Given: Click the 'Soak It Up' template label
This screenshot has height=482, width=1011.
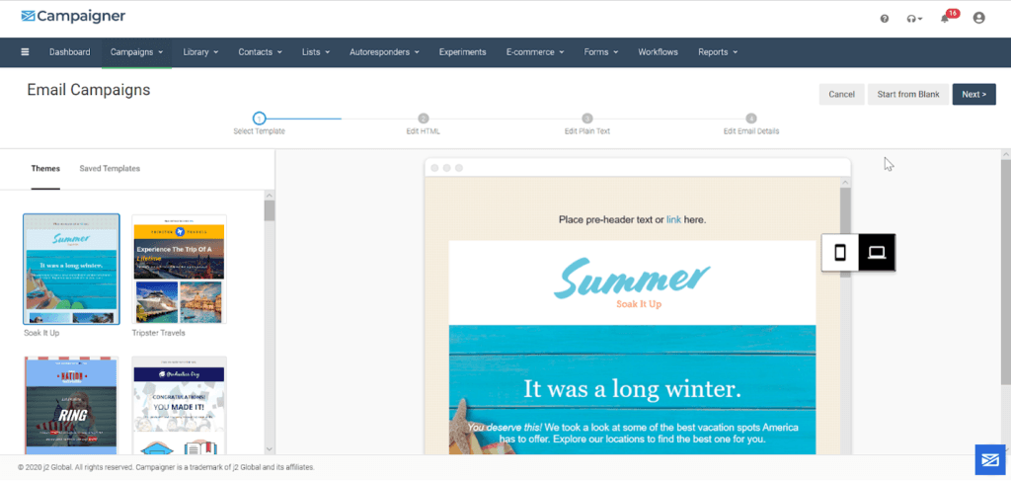Looking at the screenshot, I should 41,333.
